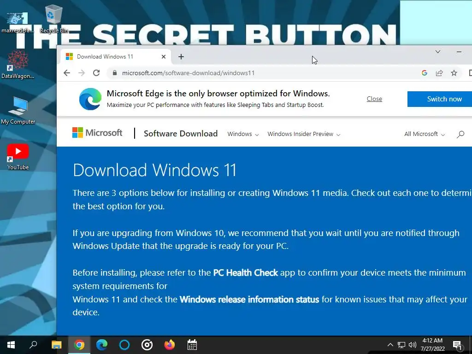Open the Calendar app in taskbar
This screenshot has height=354, width=472.
[x=192, y=345]
